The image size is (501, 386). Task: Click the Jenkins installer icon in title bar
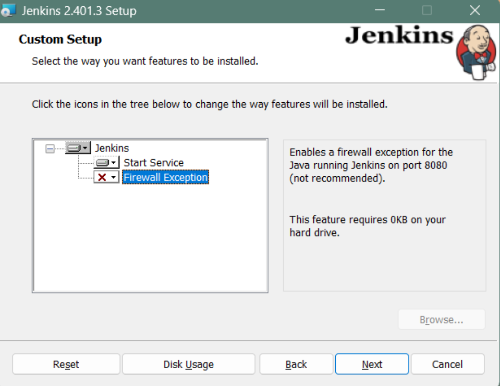(8, 10)
